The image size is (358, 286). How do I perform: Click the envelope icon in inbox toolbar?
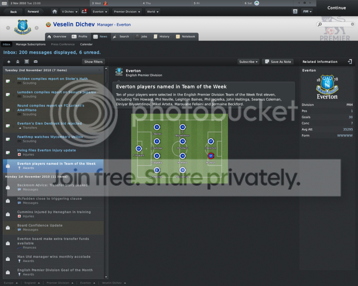[x=36, y=61]
